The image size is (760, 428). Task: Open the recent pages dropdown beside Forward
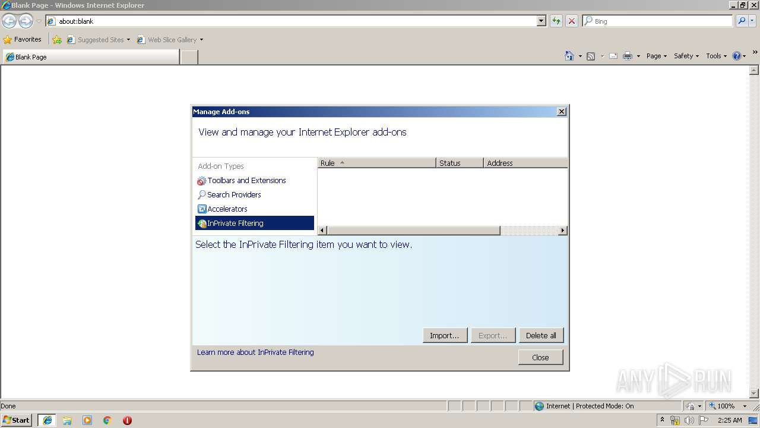pos(39,21)
